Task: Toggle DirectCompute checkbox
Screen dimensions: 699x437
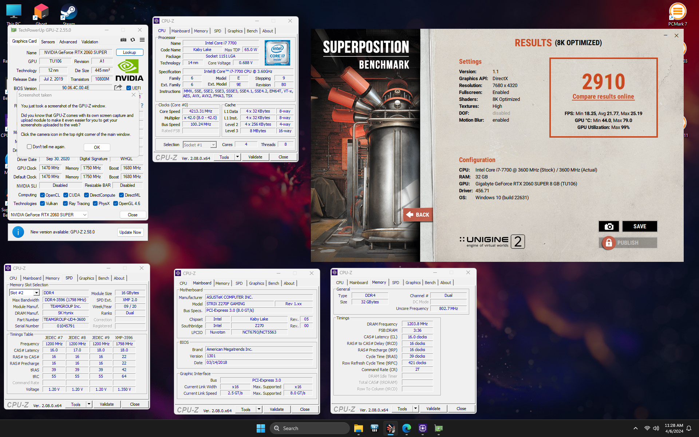Action: [x=87, y=195]
